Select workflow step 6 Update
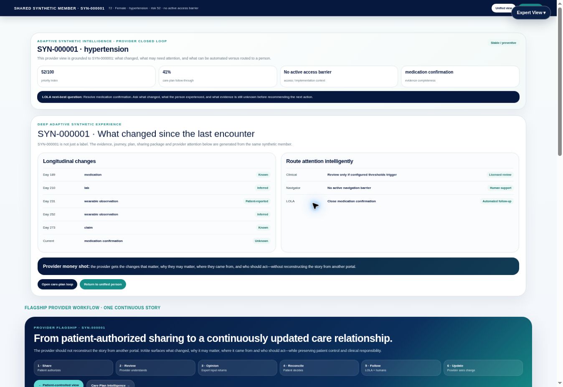 483,368
